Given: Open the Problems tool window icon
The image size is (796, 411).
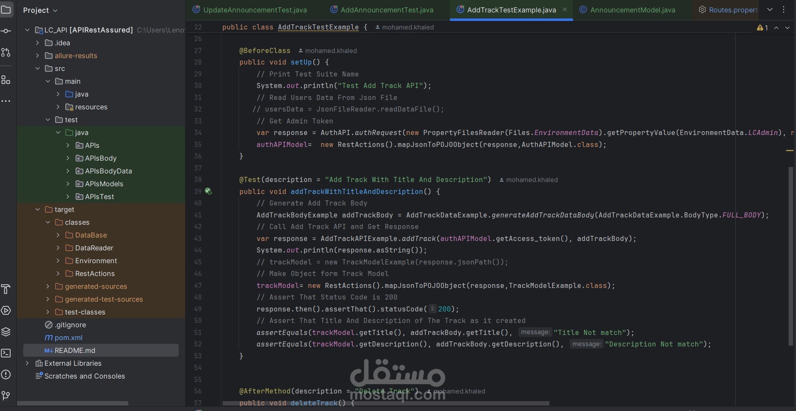Looking at the screenshot, I should (x=6, y=375).
